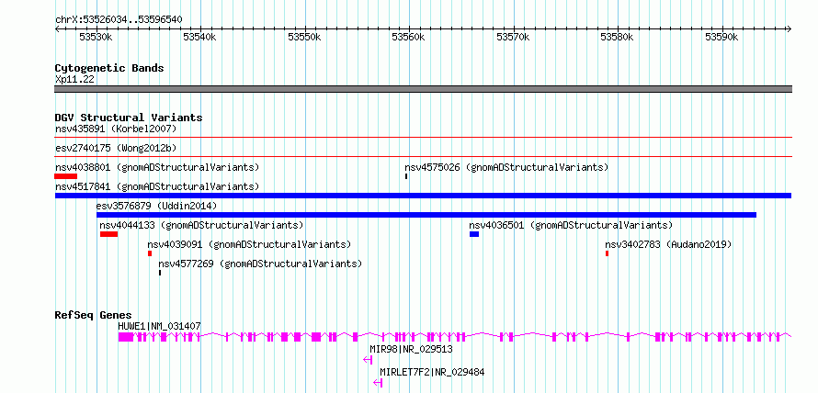Click the 53560k ruler tick label
The width and height of the screenshot is (818, 393).
409,38
